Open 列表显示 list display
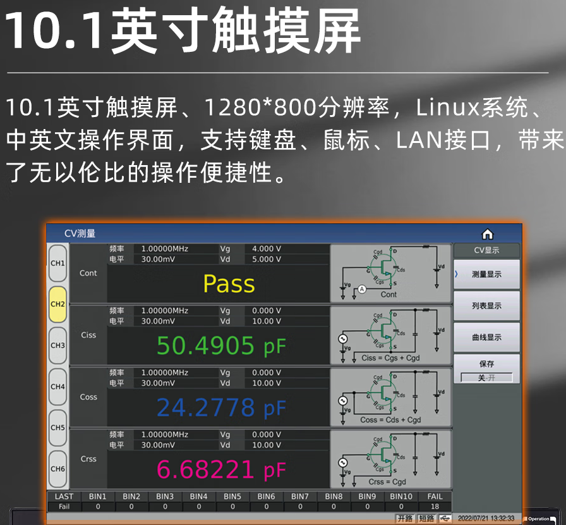Screen dimensions: 566x525 coord(486,306)
